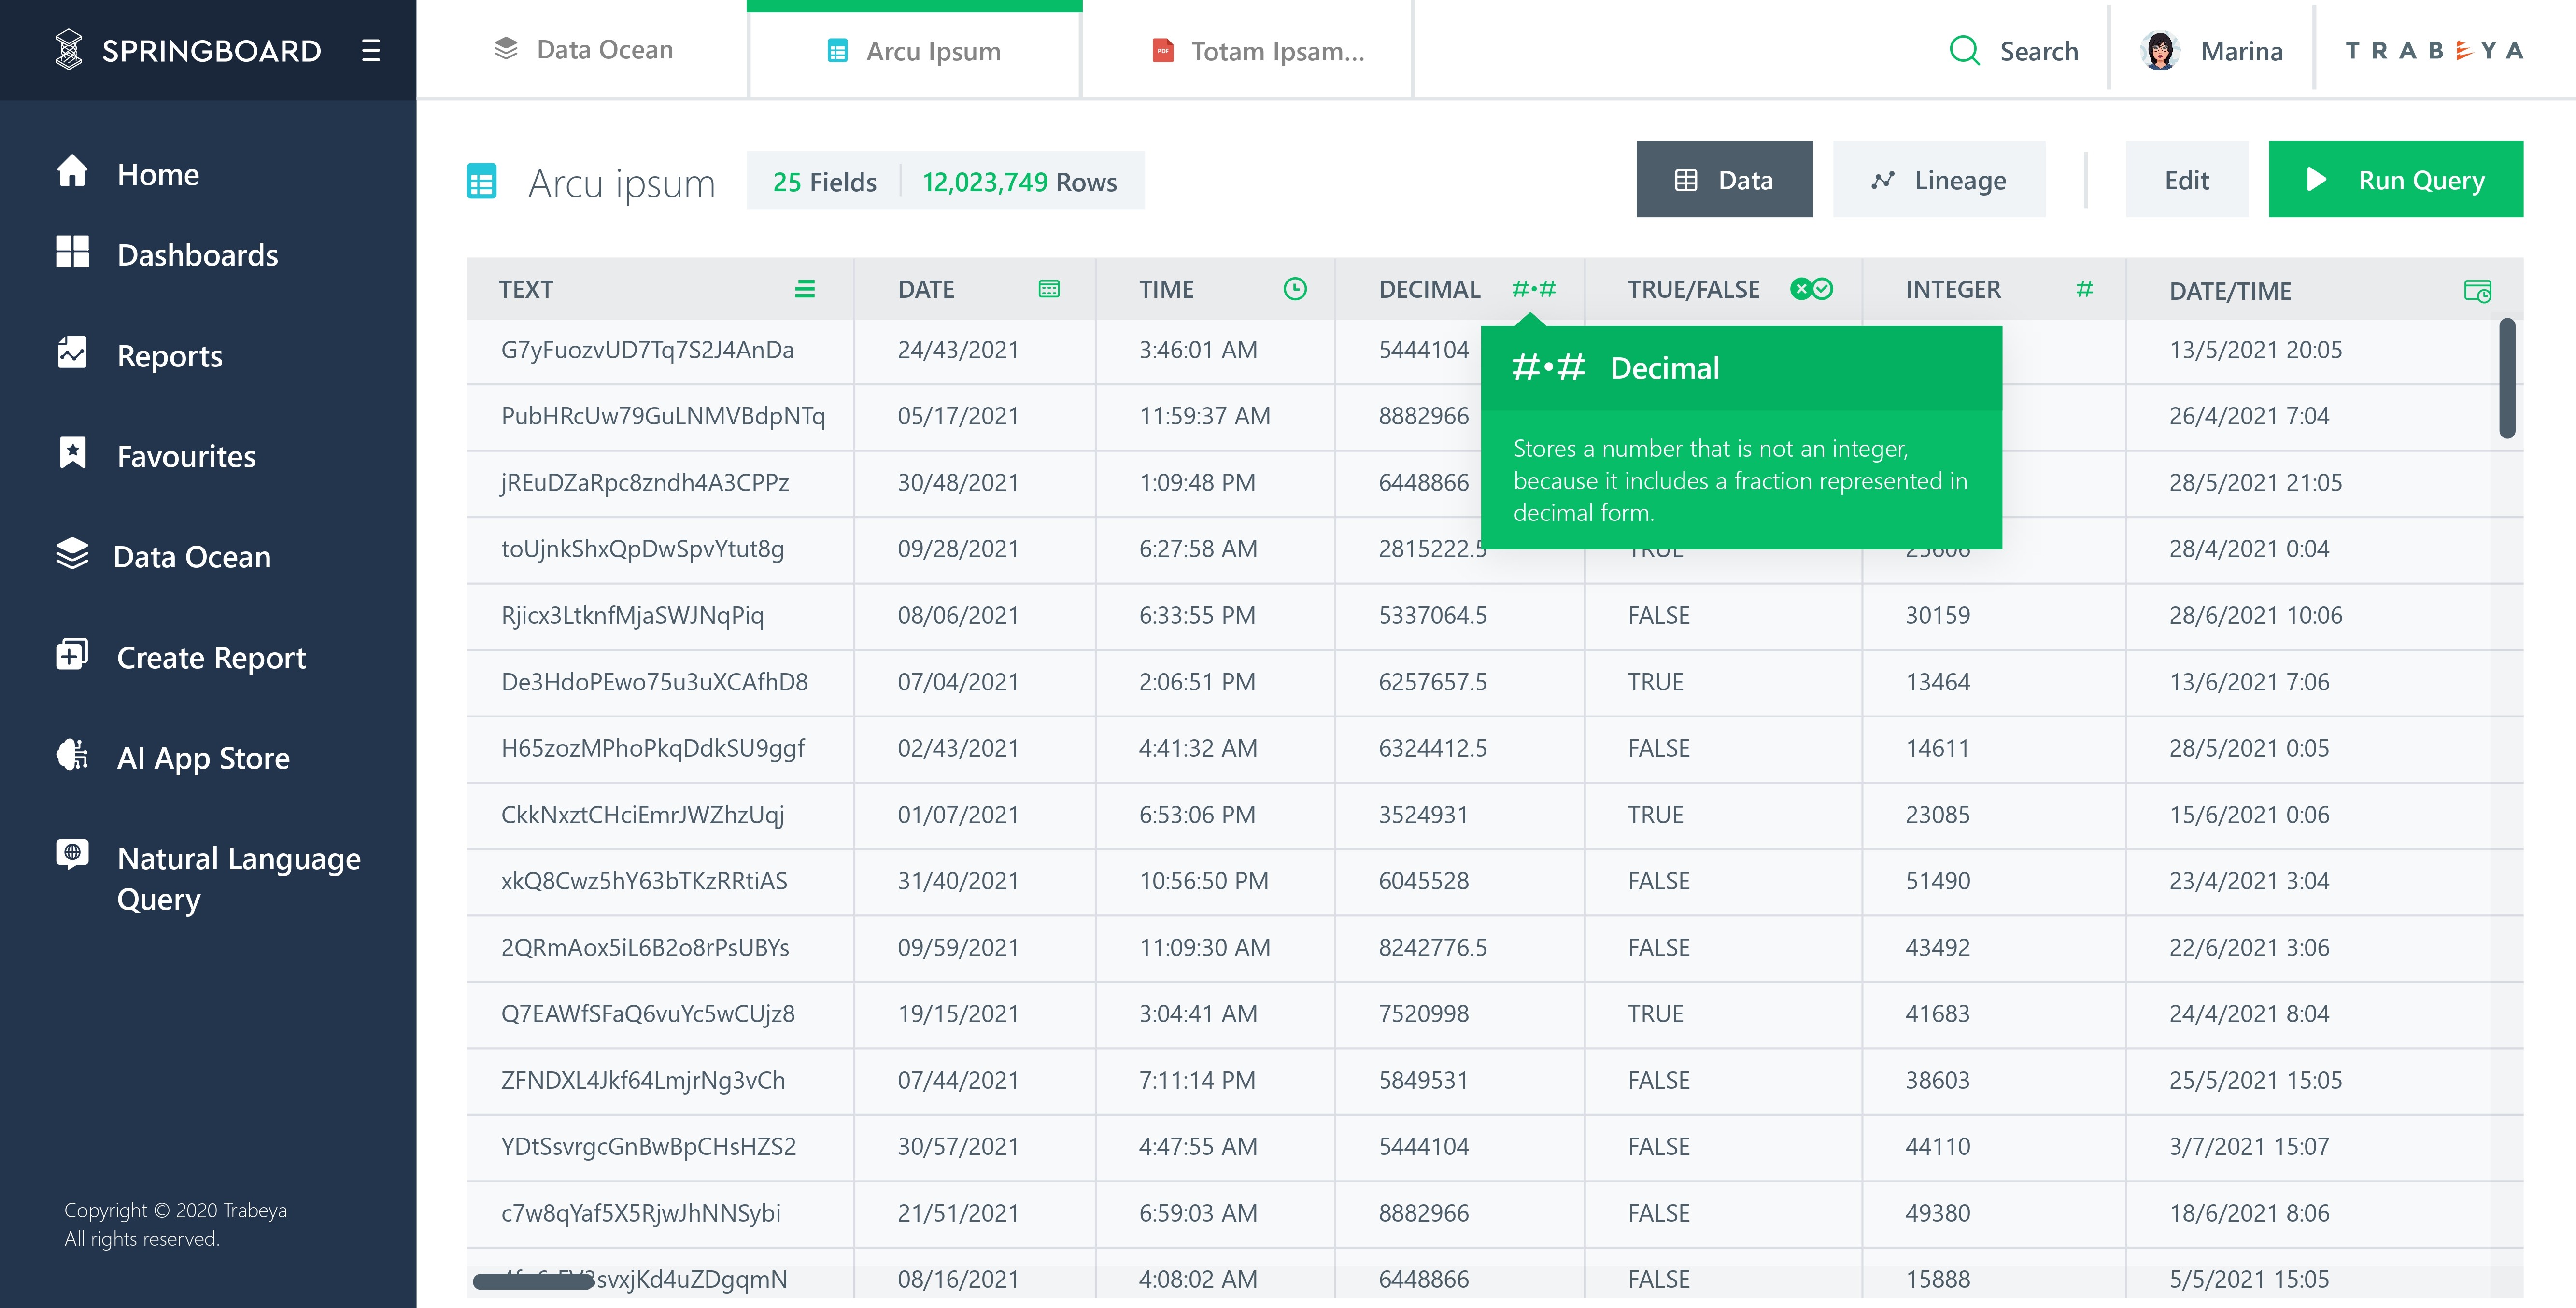The image size is (2576, 1308).
Task: Click the DATE/TIME column calendar-clock icon
Action: click(x=2478, y=291)
